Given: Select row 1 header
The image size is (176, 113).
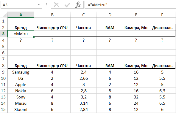Looking at the screenshot, I should [x=3, y=21].
